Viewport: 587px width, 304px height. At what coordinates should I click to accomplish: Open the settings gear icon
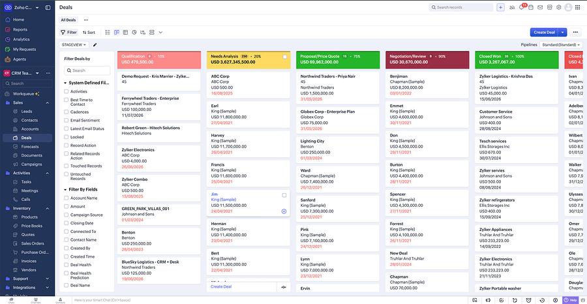tap(558, 7)
